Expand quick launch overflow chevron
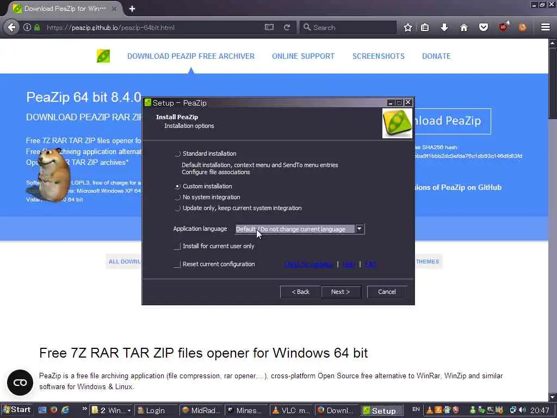 pyautogui.click(x=84, y=409)
